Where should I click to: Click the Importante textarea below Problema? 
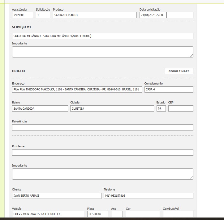[103, 174]
